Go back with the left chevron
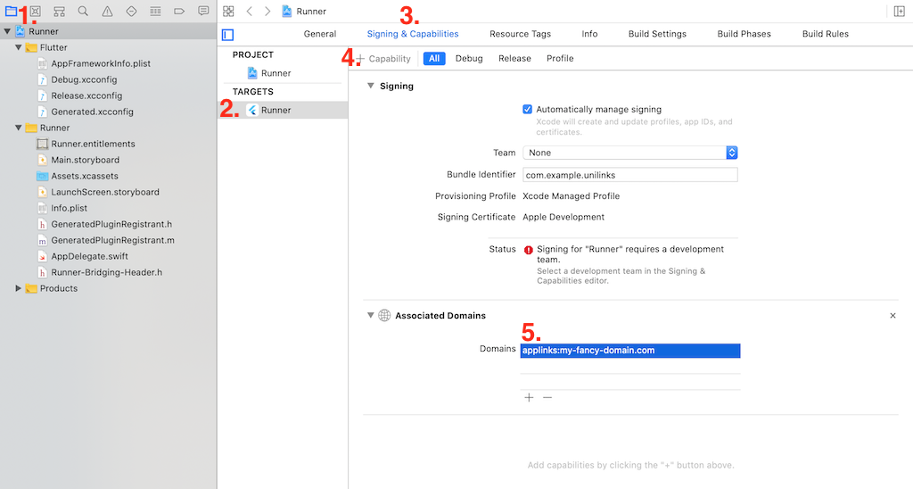The height and width of the screenshot is (489, 913). (250, 11)
